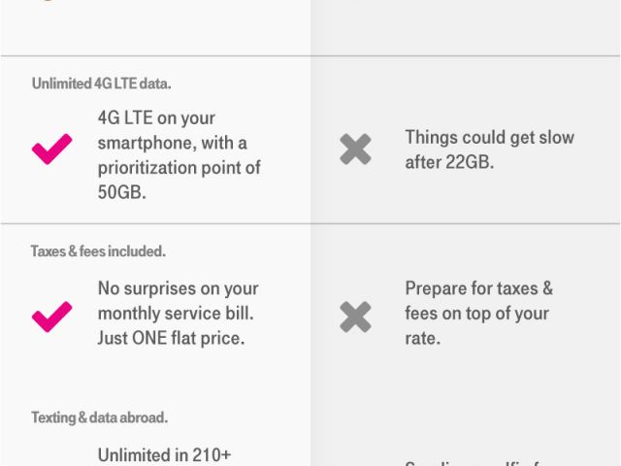
Task: Click the '4G LTE on your' text line
Action: (x=156, y=117)
